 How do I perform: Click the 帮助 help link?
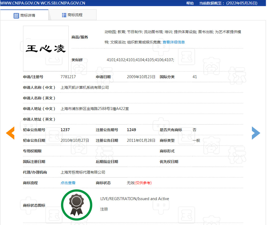(190, 3)
